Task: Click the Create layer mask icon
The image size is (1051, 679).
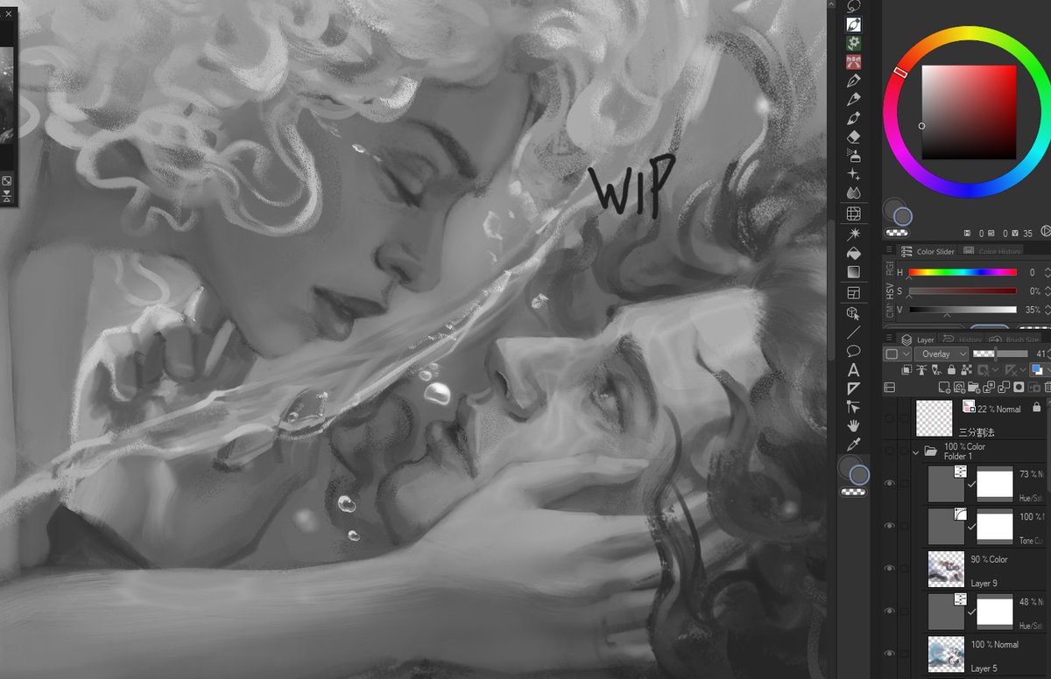Action: [1018, 387]
